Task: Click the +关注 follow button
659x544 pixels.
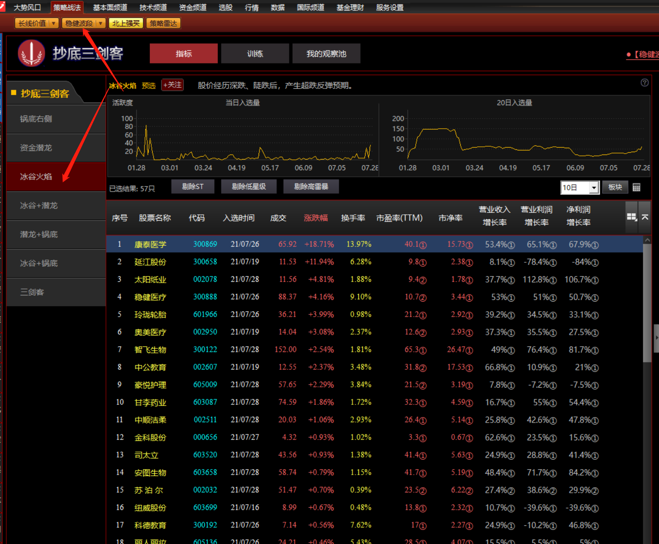Action: pos(172,85)
